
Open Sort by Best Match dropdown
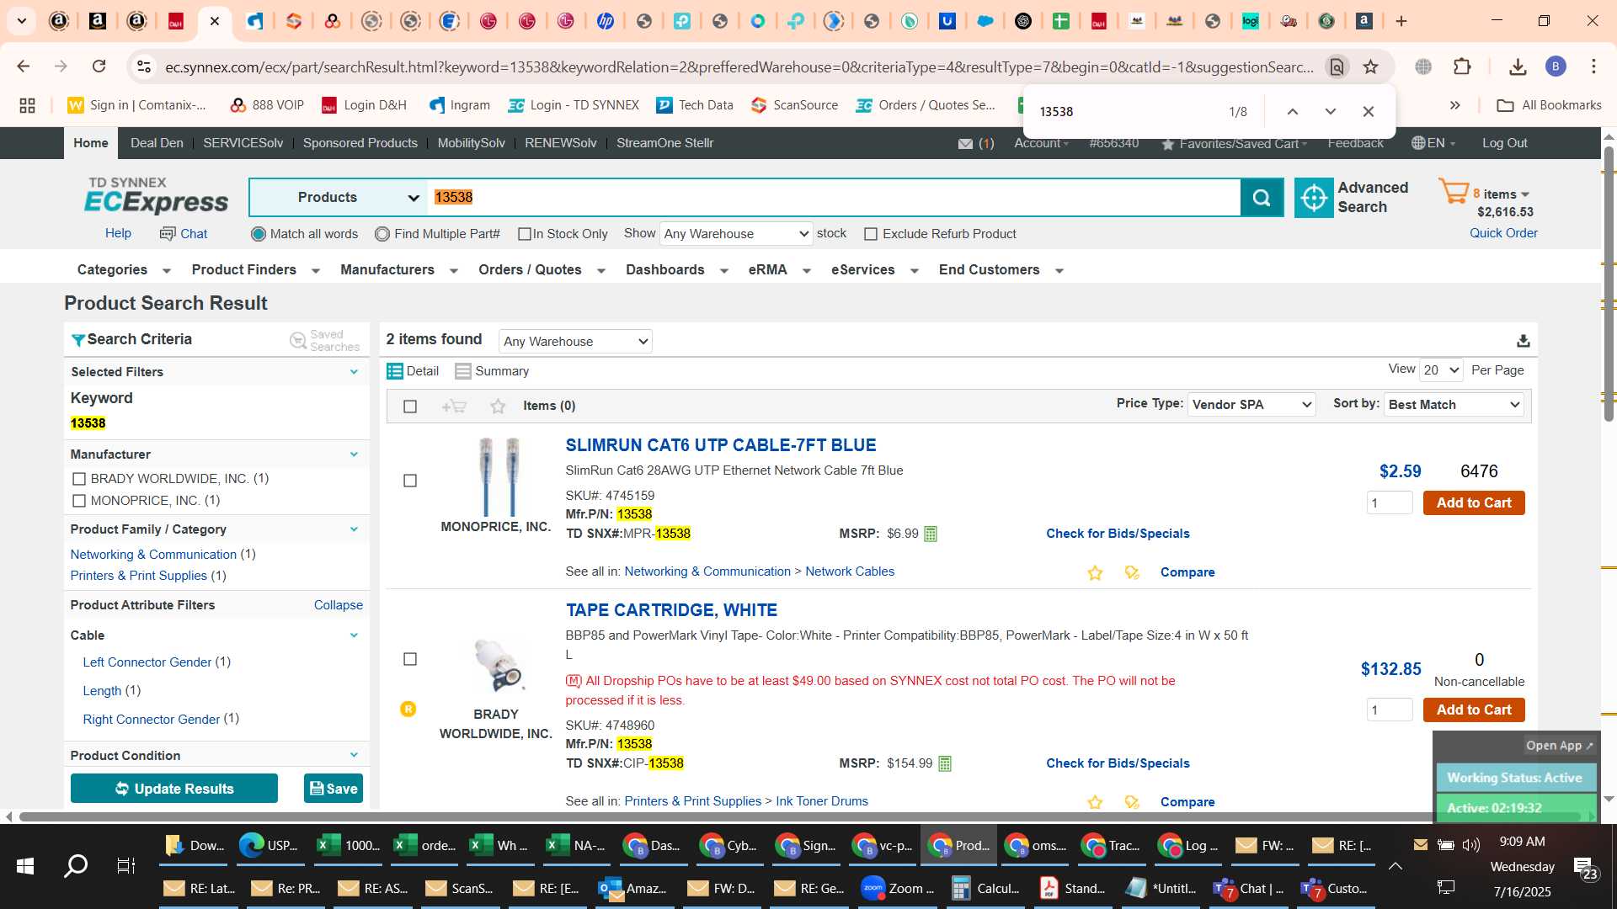pos(1454,405)
